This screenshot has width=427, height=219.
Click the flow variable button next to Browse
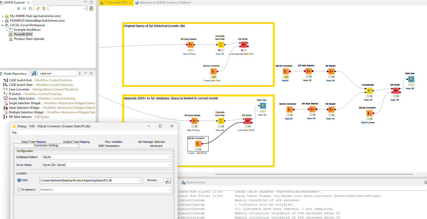pyautogui.click(x=168, y=180)
